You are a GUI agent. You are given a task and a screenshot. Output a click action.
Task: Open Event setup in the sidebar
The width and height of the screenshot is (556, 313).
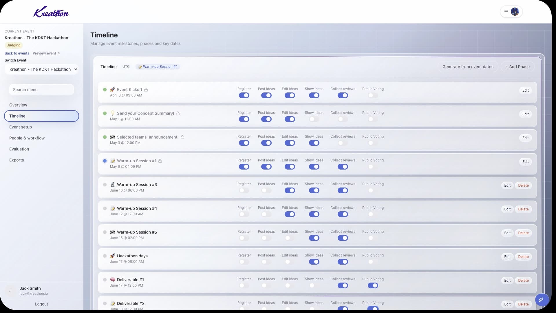click(41, 127)
